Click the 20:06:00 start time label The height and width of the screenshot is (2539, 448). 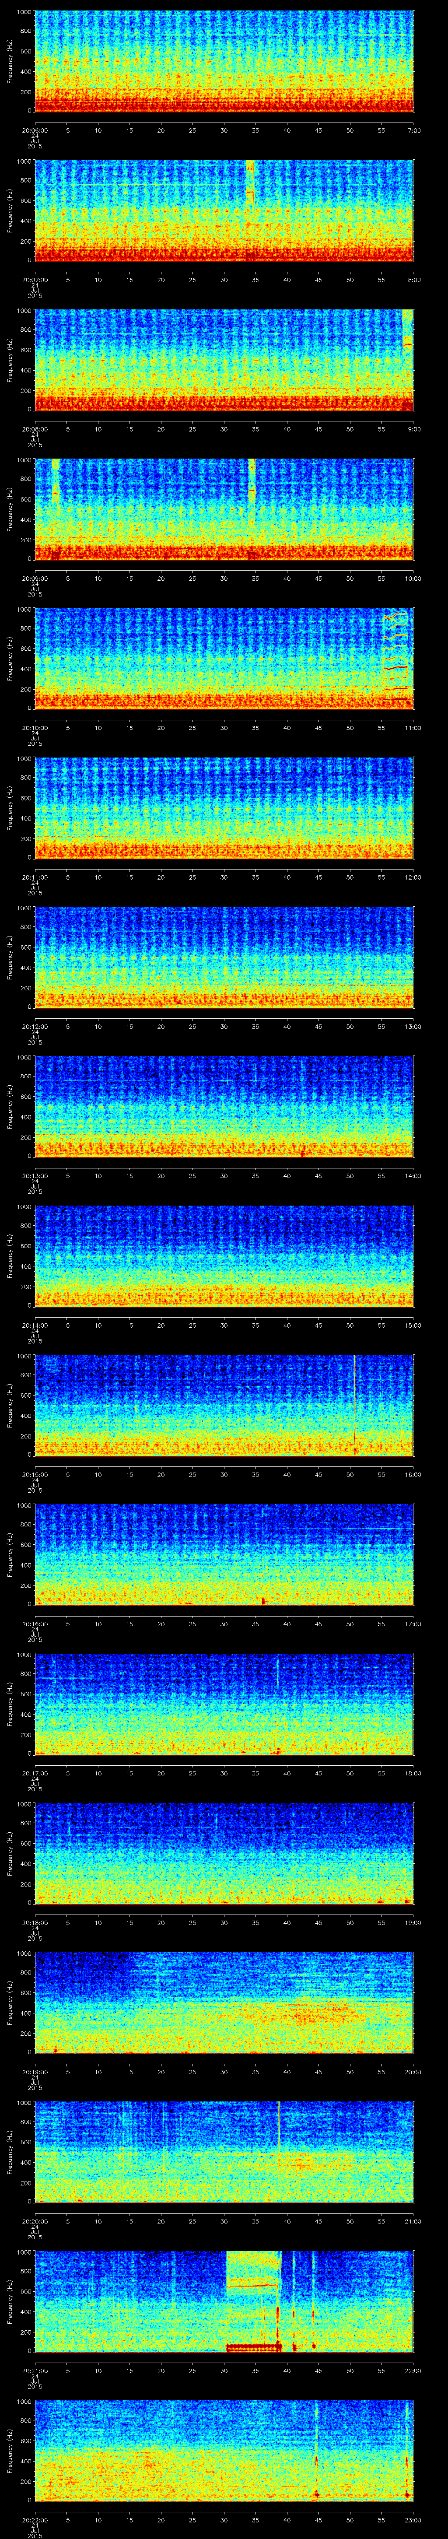coord(35,129)
